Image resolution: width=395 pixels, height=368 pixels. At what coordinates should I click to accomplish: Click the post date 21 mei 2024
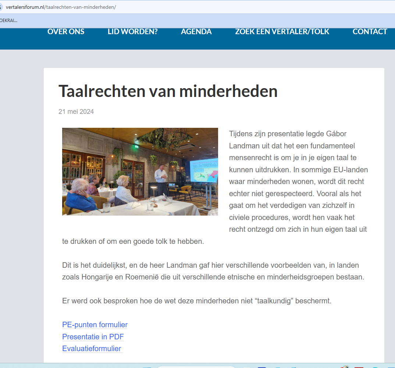[76, 112]
